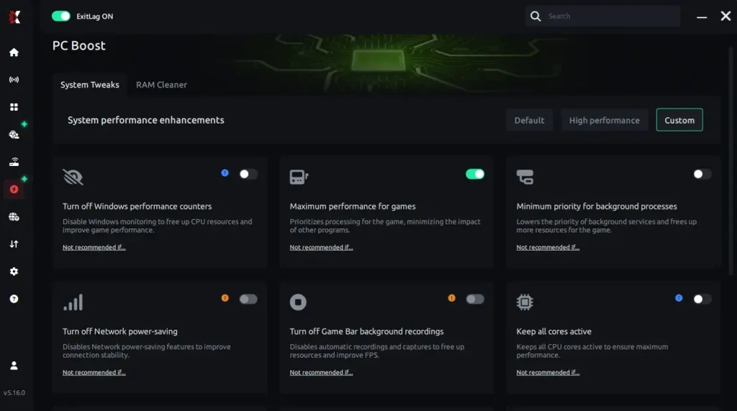Click the System performance enhancements heading
This screenshot has height=411, width=737.
click(x=145, y=120)
